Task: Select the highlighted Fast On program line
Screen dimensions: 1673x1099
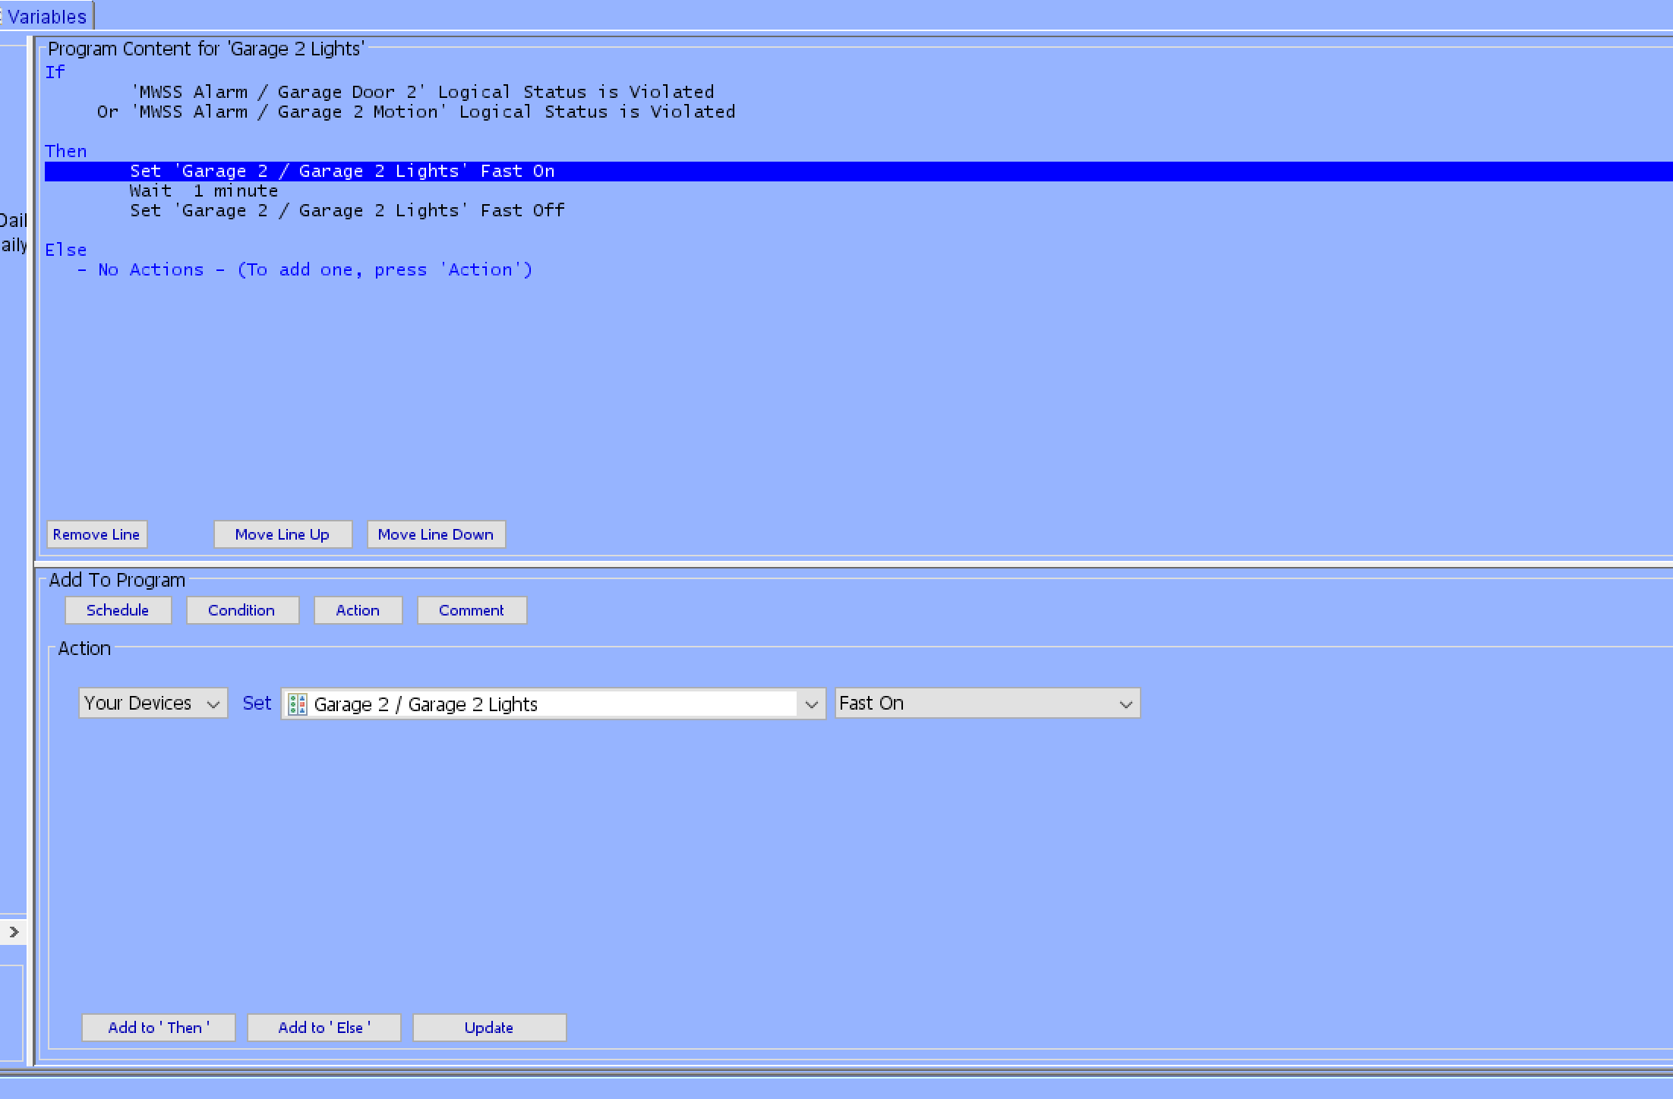Action: click(x=858, y=172)
